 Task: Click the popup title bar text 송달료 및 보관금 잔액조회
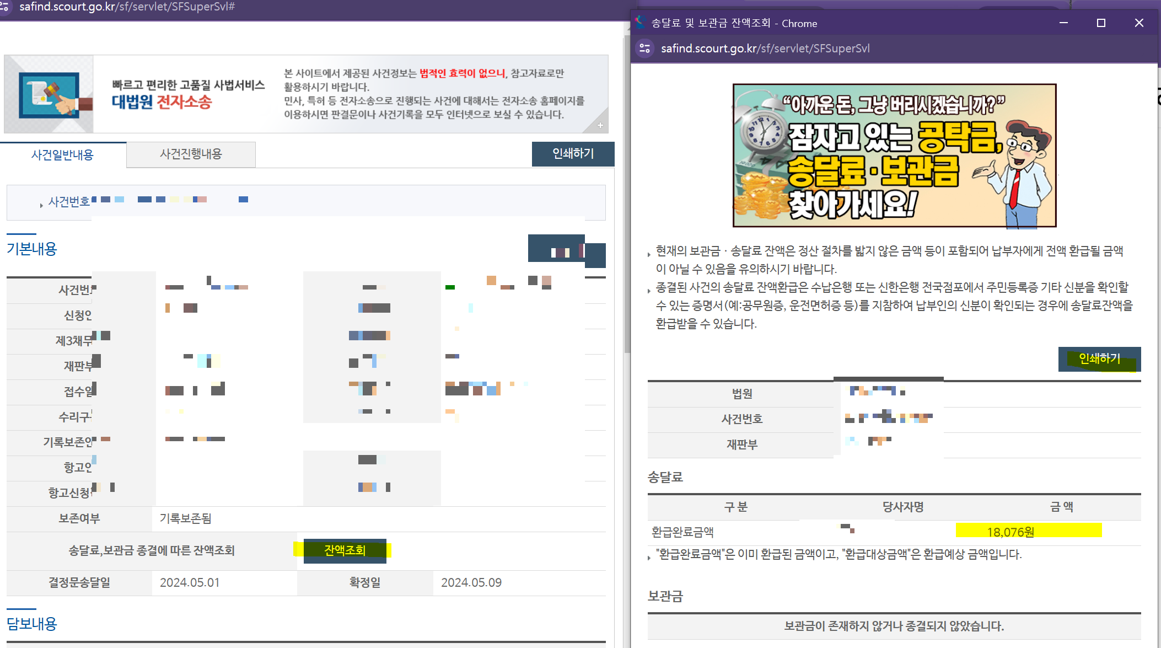[711, 23]
